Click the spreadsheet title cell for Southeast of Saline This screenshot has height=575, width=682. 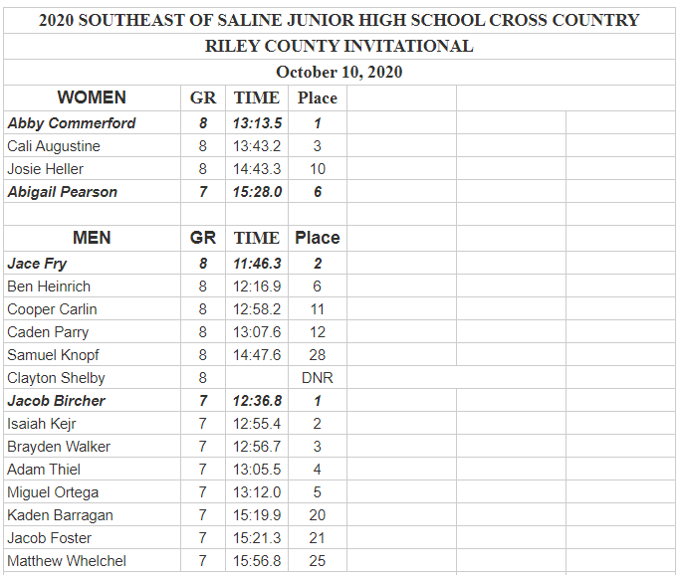tap(339, 20)
